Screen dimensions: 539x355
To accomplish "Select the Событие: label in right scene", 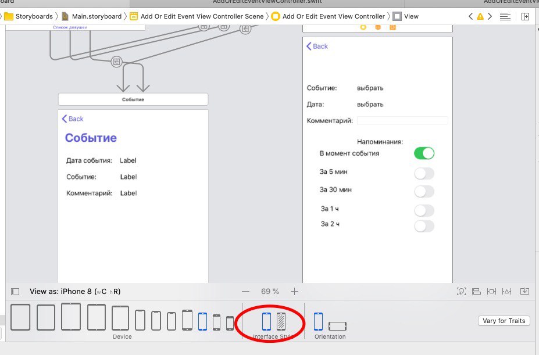I will coord(322,88).
